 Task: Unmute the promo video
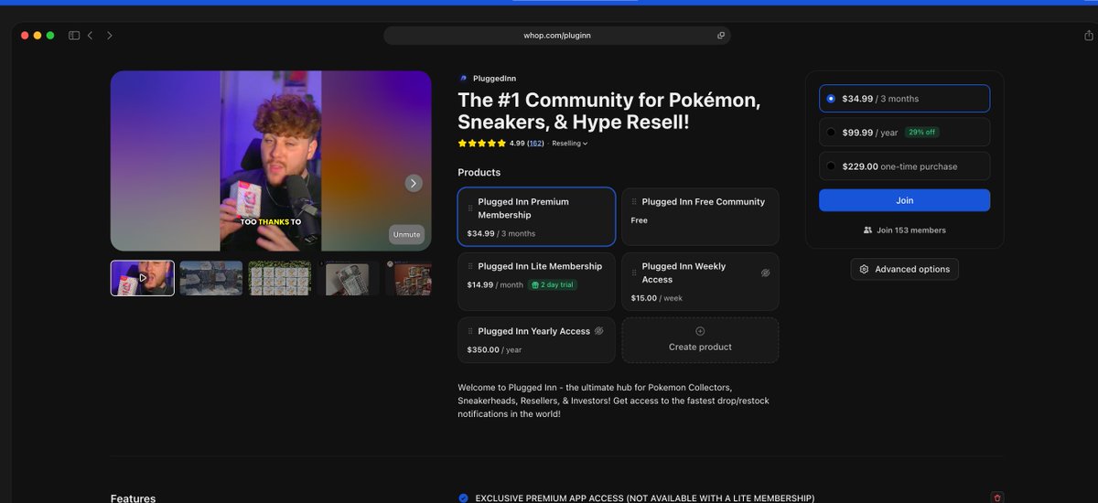[406, 234]
